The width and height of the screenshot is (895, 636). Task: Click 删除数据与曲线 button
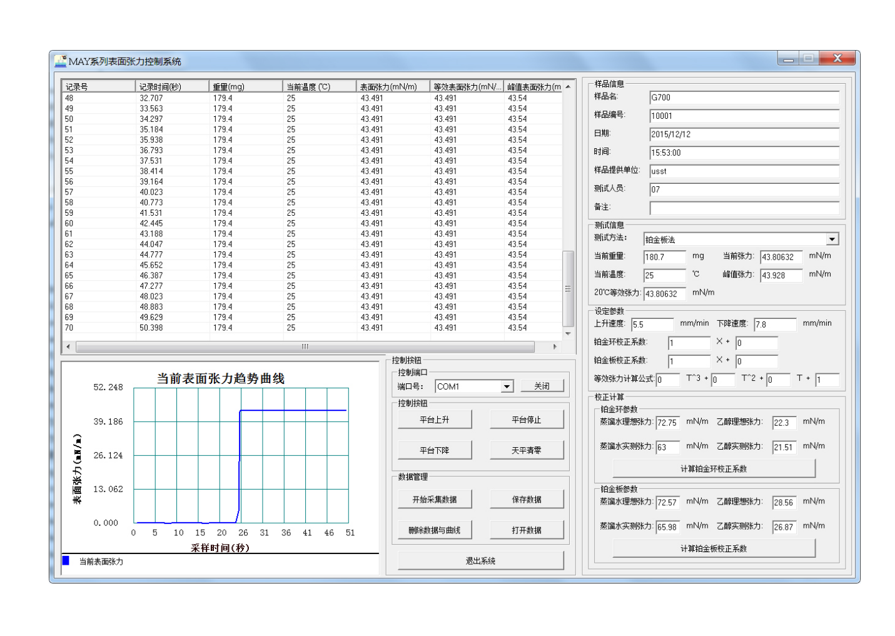[435, 530]
